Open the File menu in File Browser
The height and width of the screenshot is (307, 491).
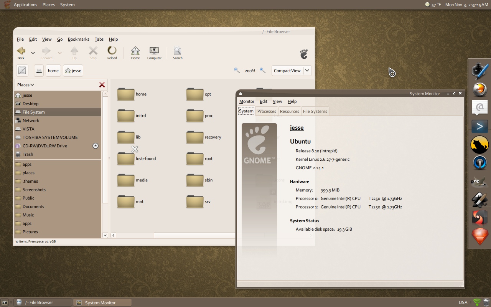tap(20, 39)
